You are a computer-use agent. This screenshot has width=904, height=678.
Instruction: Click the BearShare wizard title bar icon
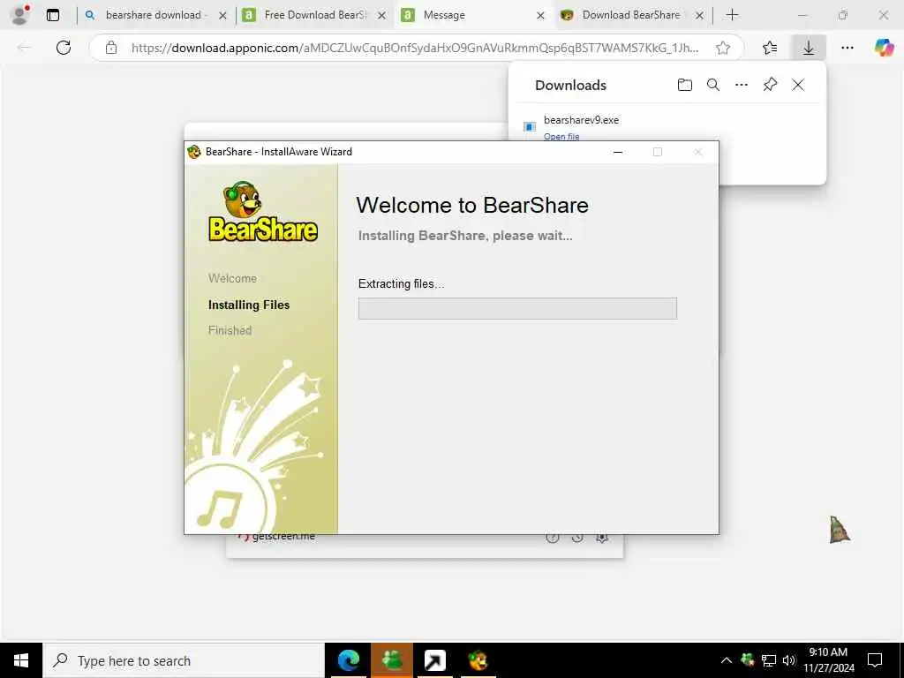194,152
